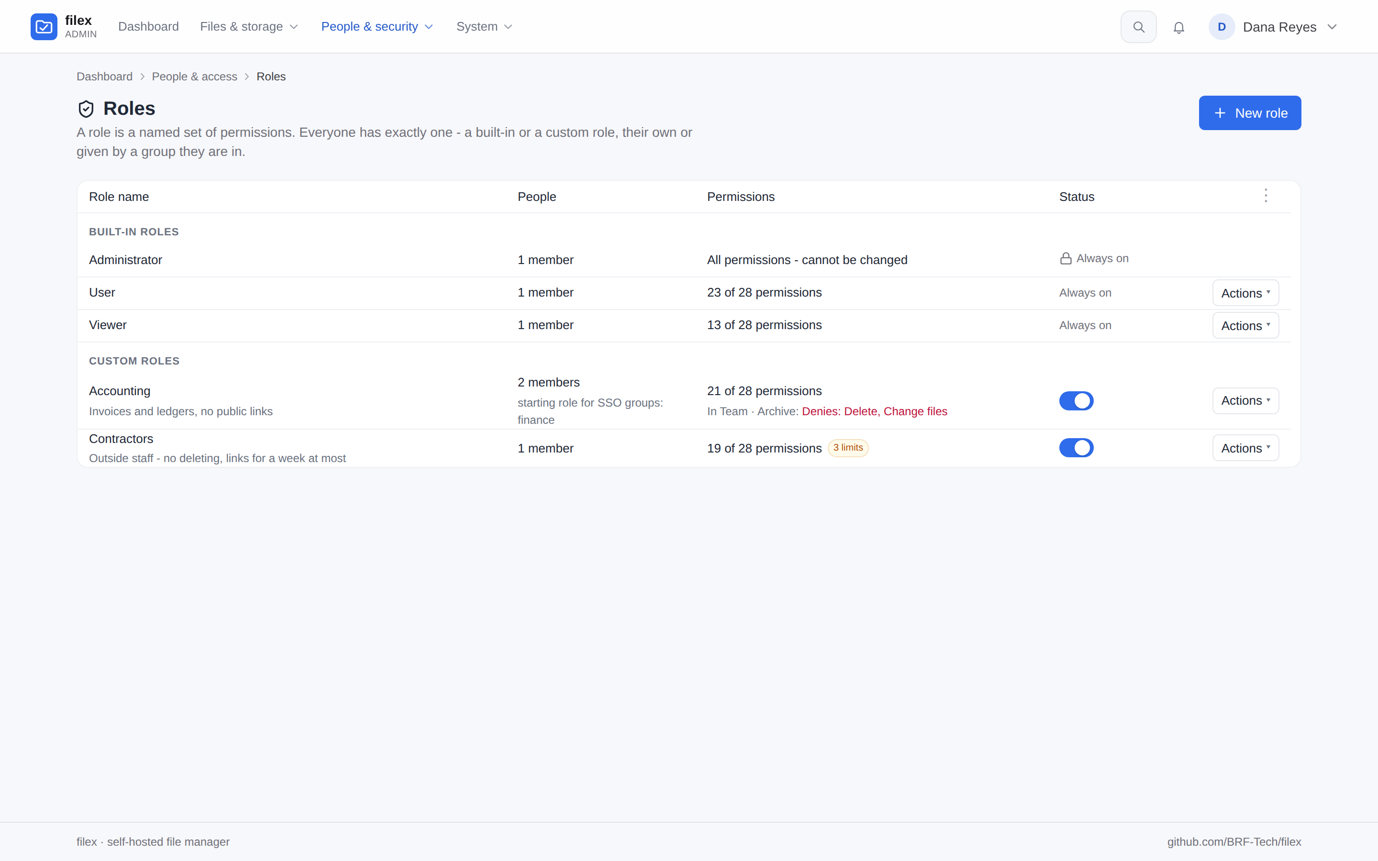This screenshot has height=861, width=1378.
Task: Toggle the Contractors role status switch
Action: pyautogui.click(x=1076, y=448)
